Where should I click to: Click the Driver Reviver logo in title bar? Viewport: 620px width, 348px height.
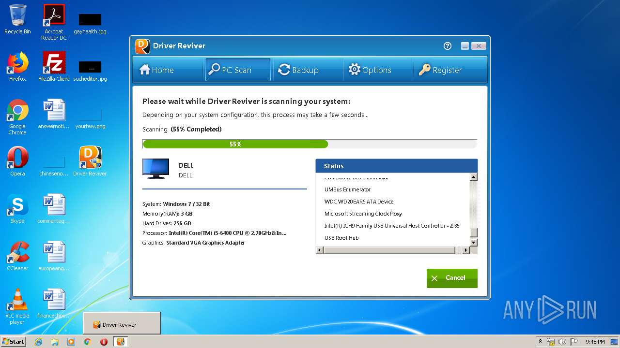pos(142,46)
